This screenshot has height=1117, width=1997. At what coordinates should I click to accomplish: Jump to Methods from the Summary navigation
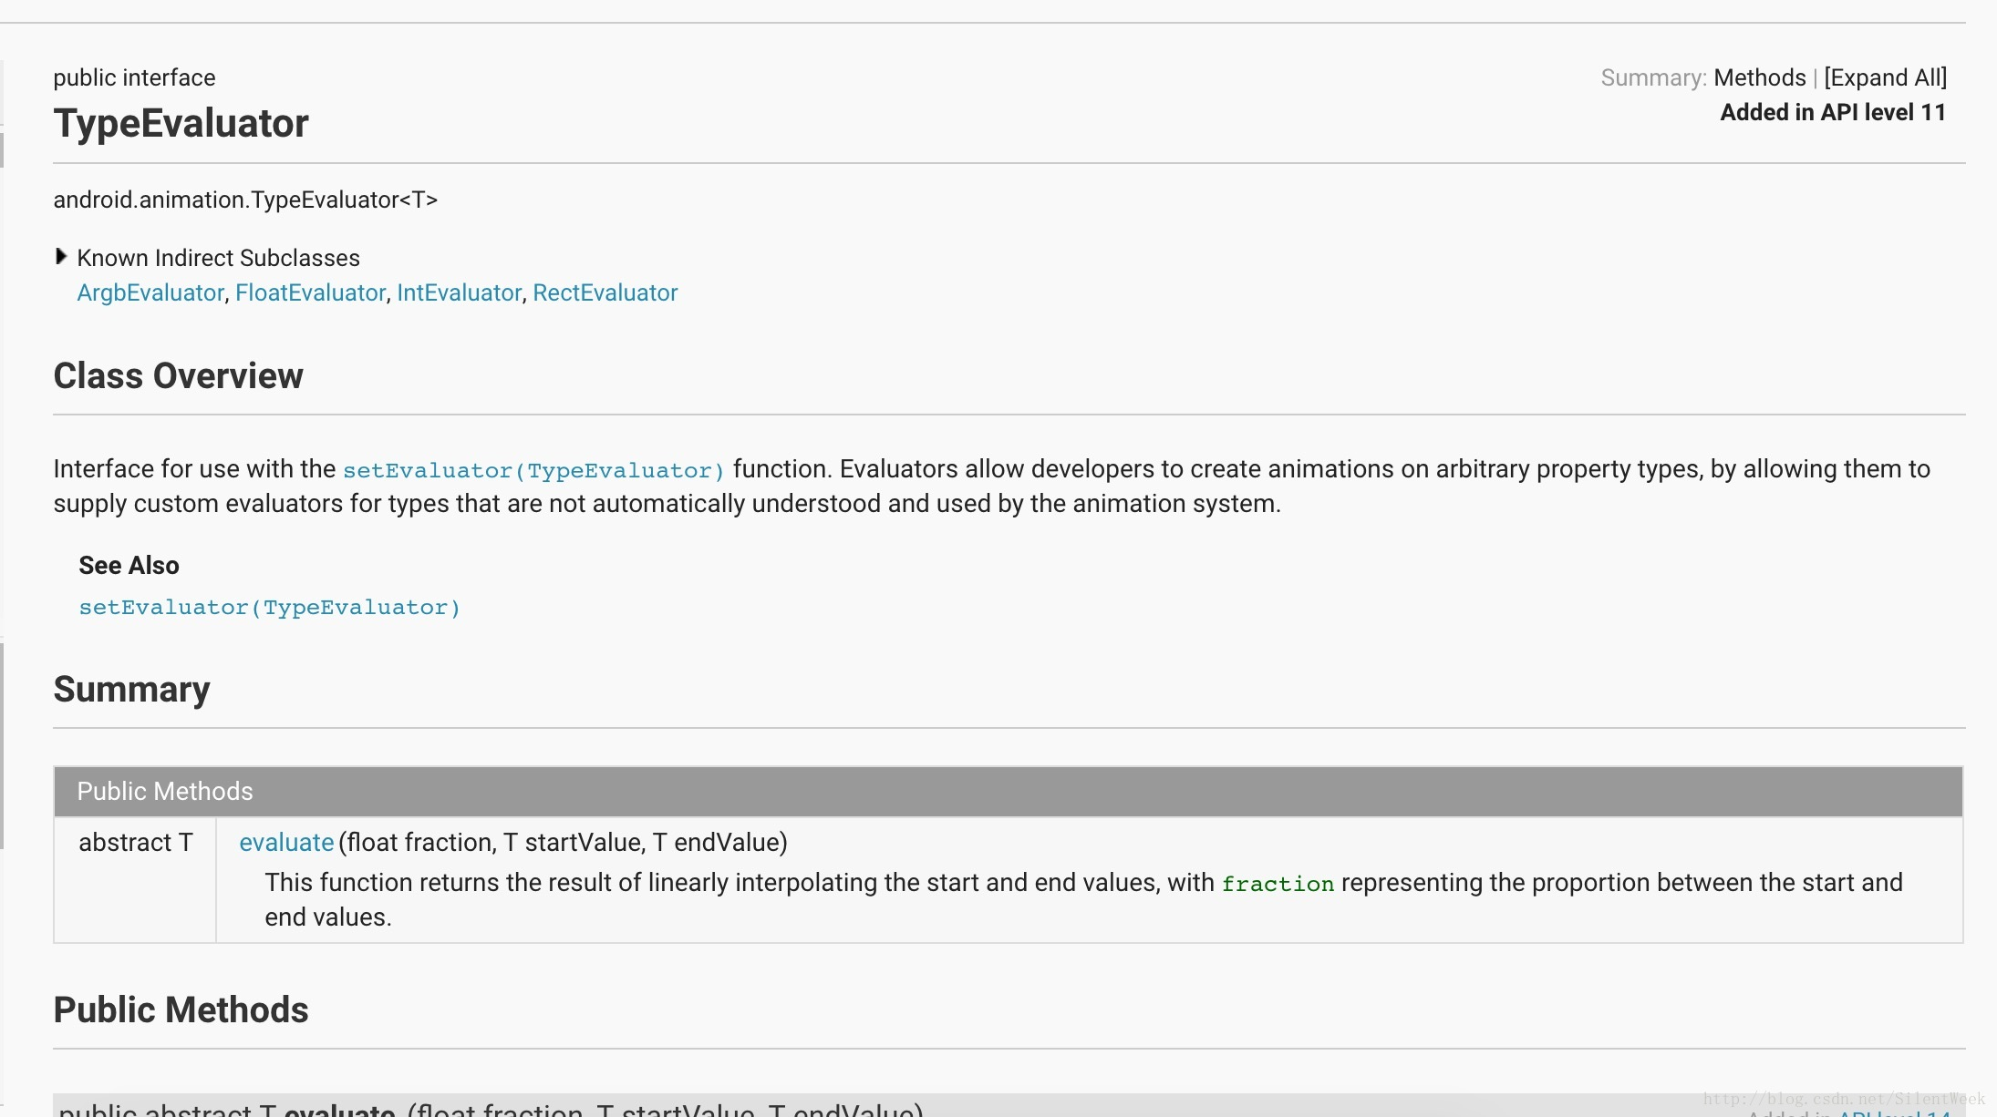pyautogui.click(x=1759, y=77)
